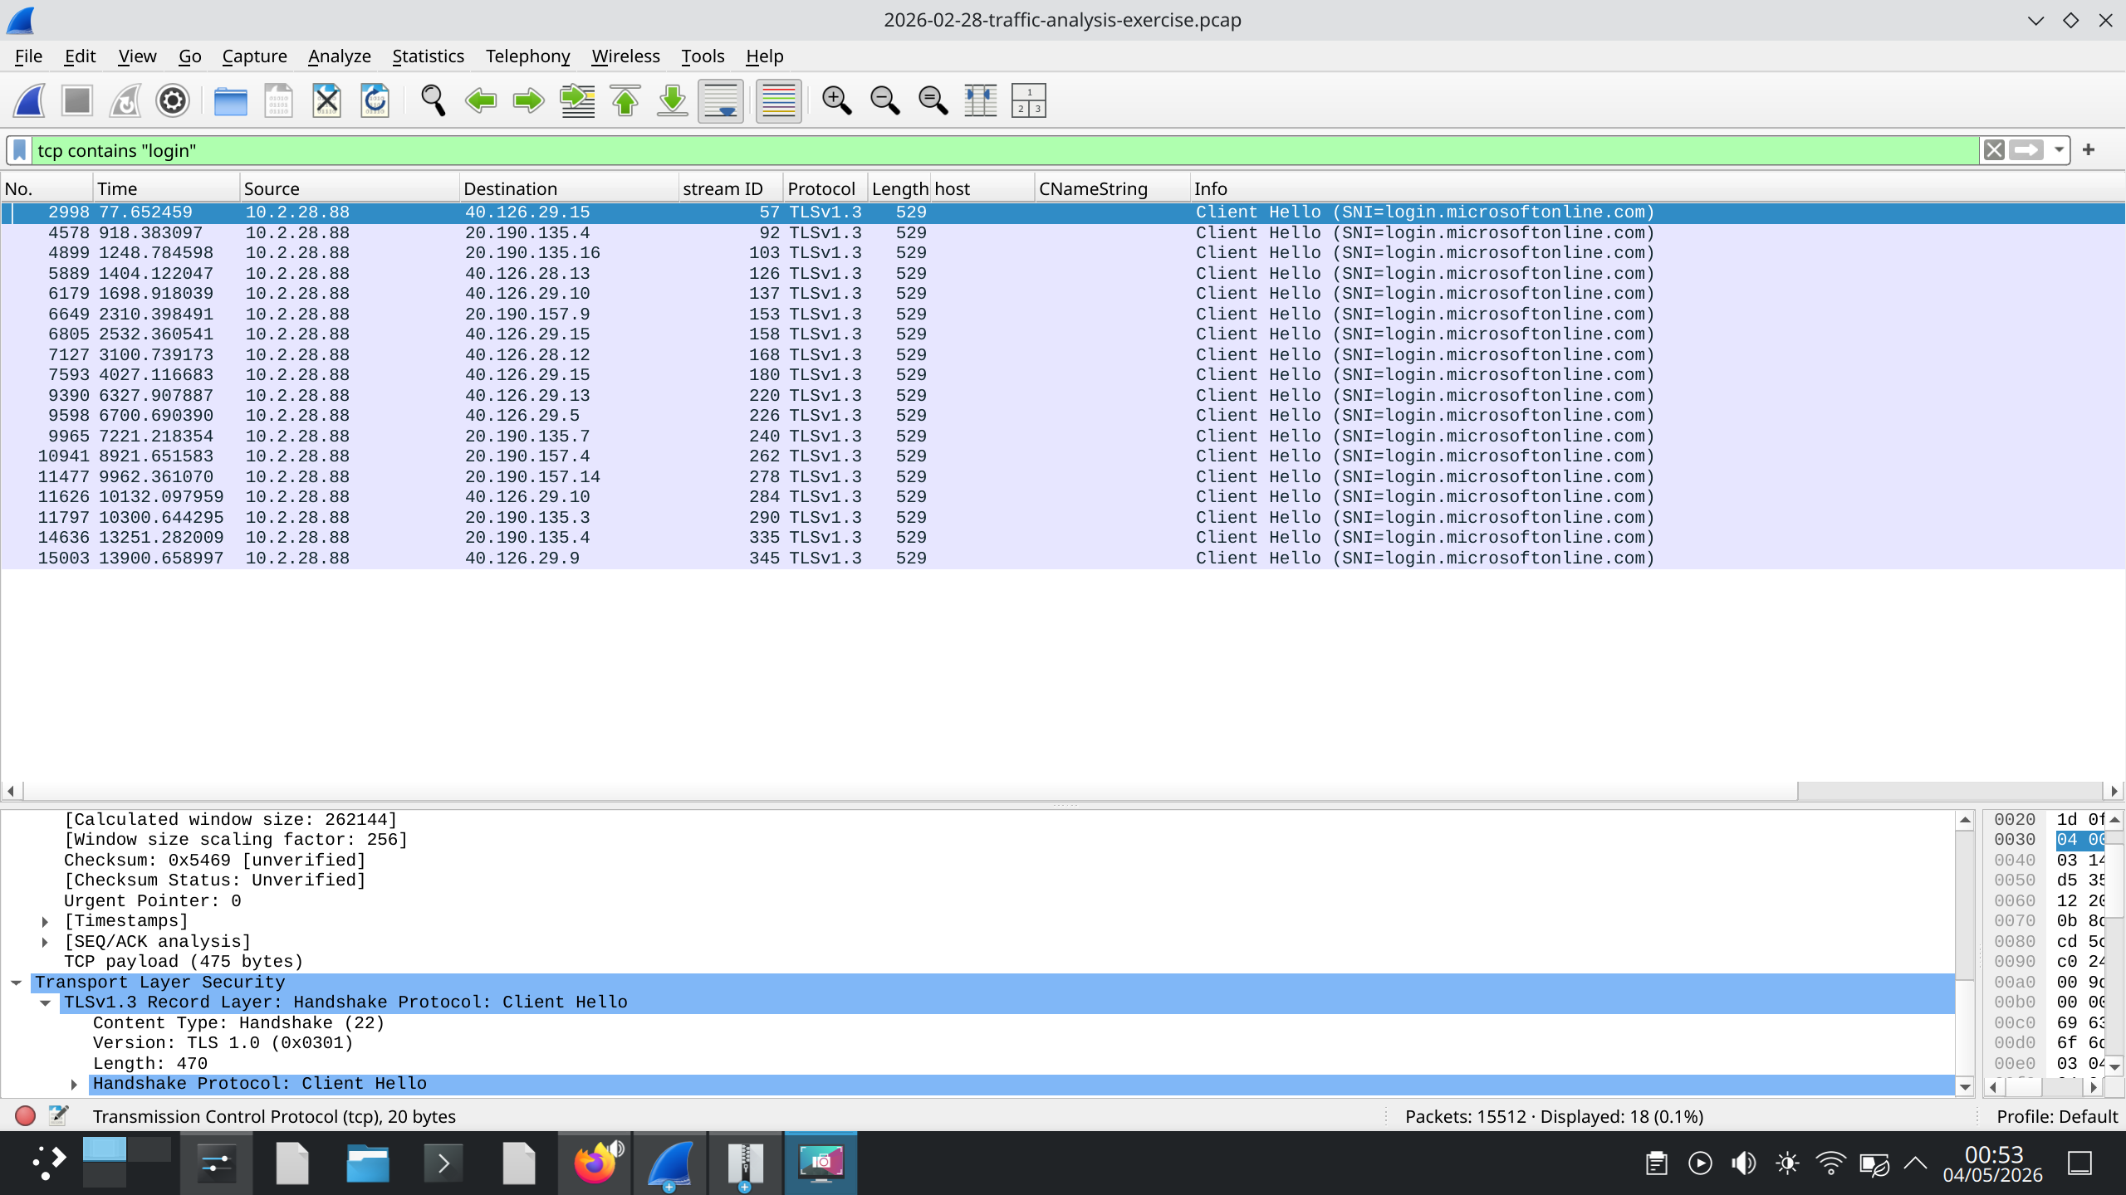2126x1195 pixels.
Task: Jump to the last packet
Action: coord(673,101)
